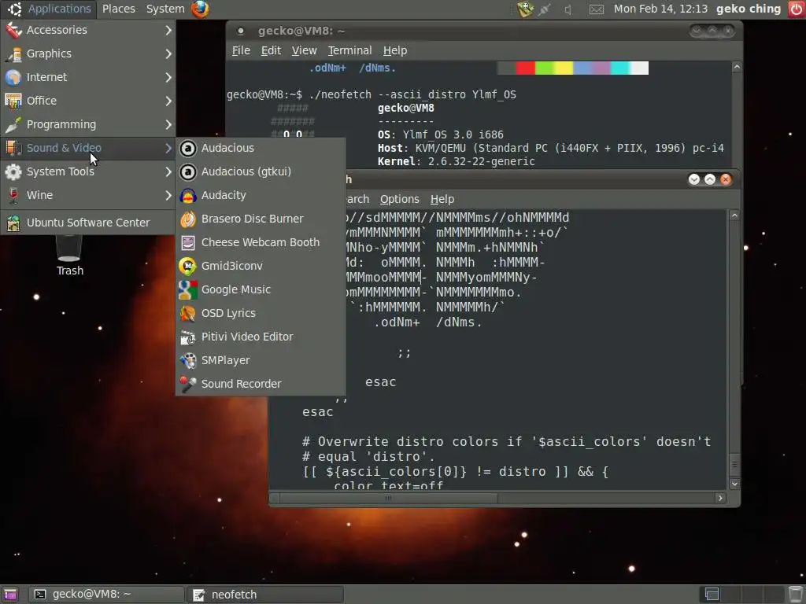Image resolution: width=806 pixels, height=604 pixels.
Task: Open Ubuntu Software Center
Action: 88,223
